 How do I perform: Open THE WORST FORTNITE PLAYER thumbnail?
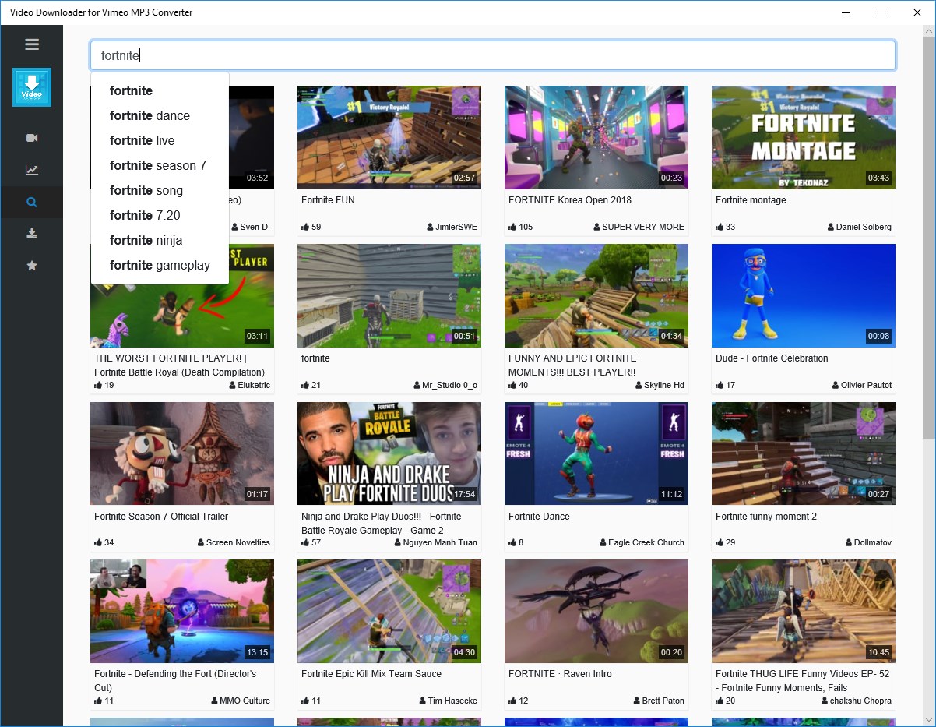coord(182,316)
